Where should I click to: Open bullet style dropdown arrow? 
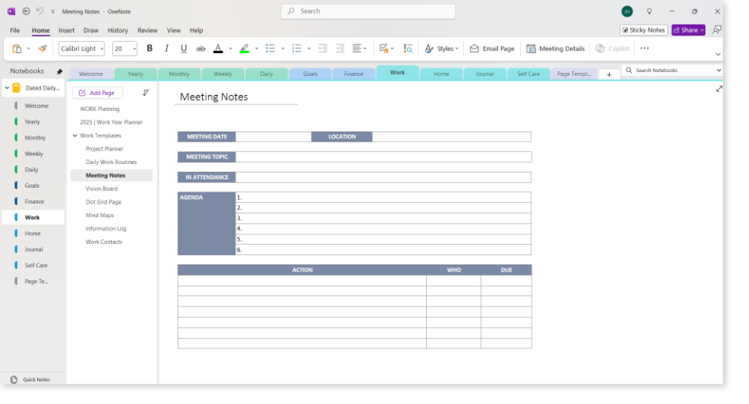[283, 49]
